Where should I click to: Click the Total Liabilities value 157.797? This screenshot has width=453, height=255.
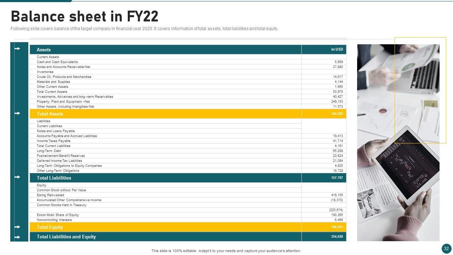click(337, 178)
